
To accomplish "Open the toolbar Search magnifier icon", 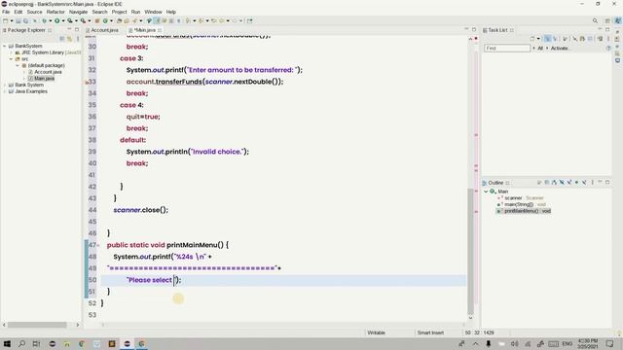I will click(x=595, y=20).
